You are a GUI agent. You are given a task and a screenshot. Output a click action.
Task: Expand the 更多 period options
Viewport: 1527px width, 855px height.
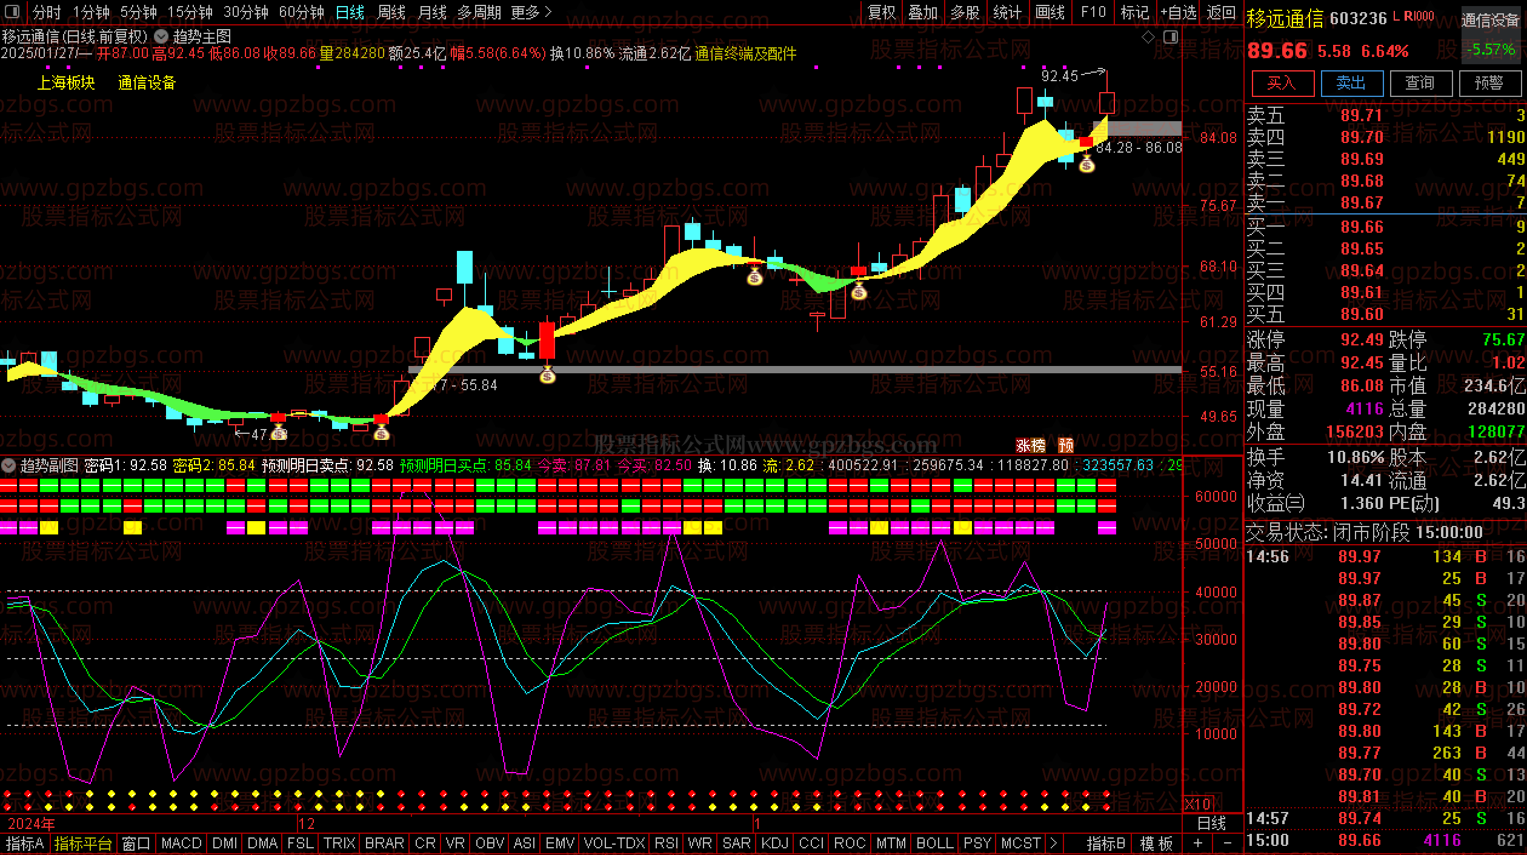[x=531, y=12]
